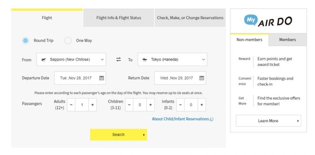Switch to the Members tab

pos(288,39)
